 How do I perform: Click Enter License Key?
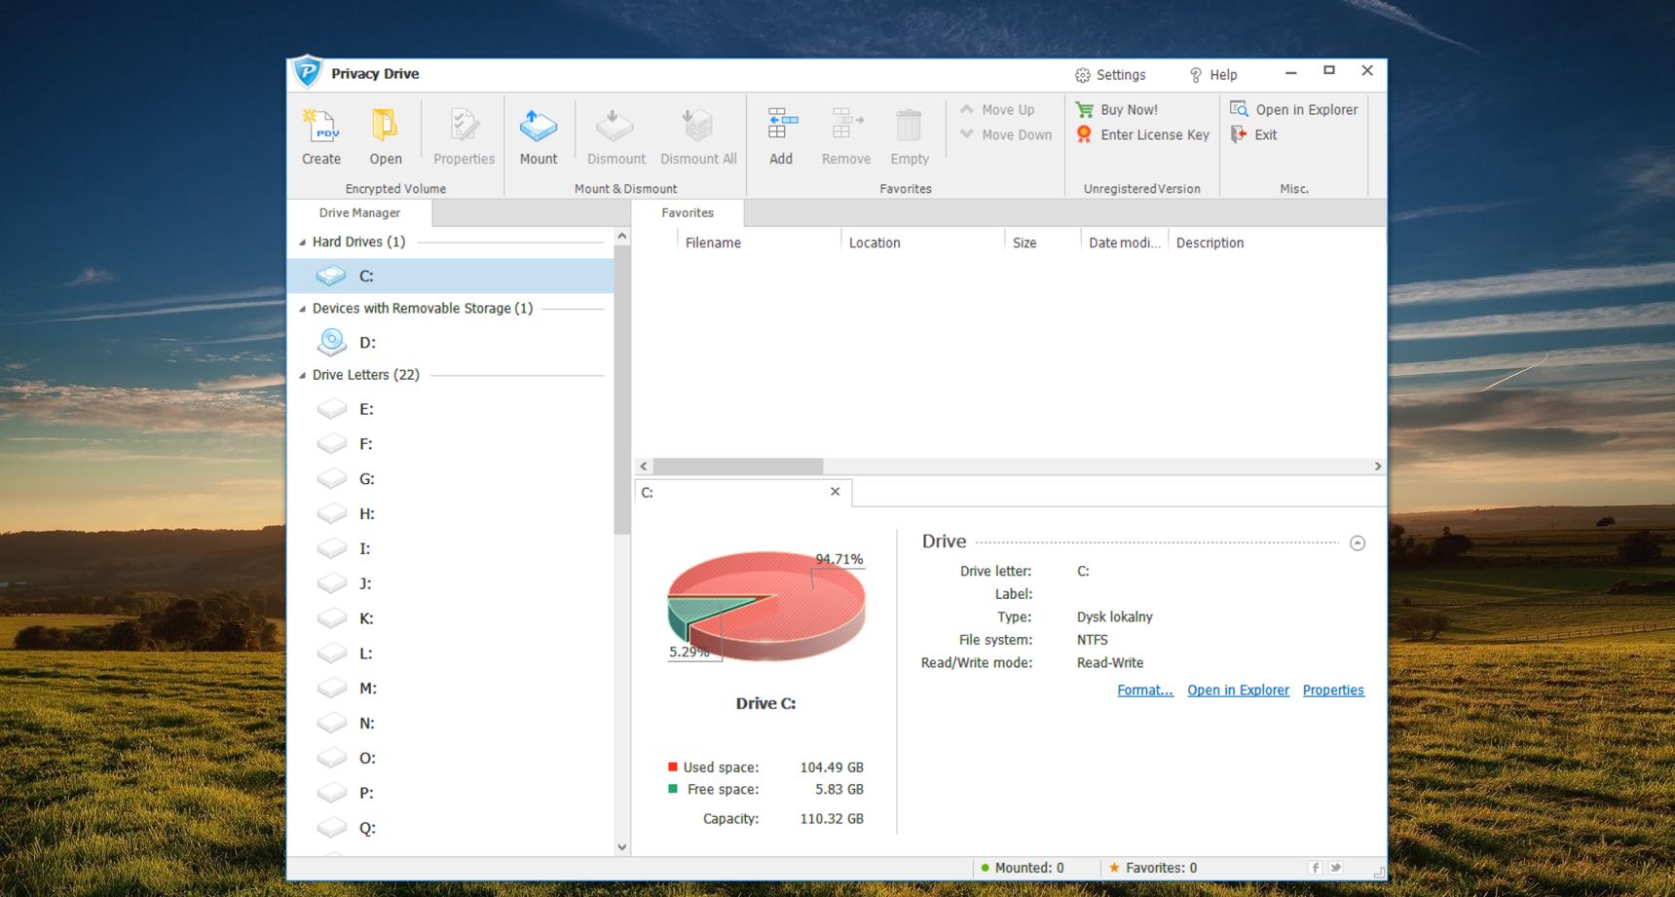point(1142,135)
